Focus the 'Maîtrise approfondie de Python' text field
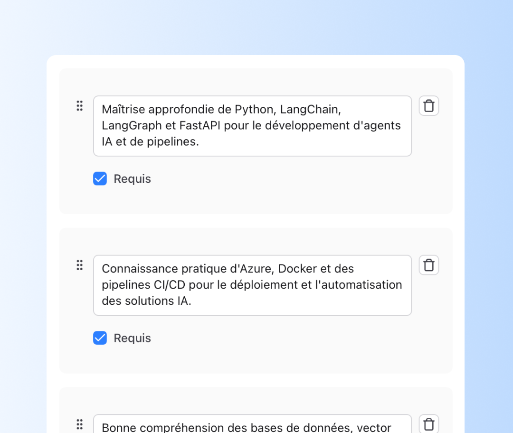The image size is (513, 433). pos(252,126)
